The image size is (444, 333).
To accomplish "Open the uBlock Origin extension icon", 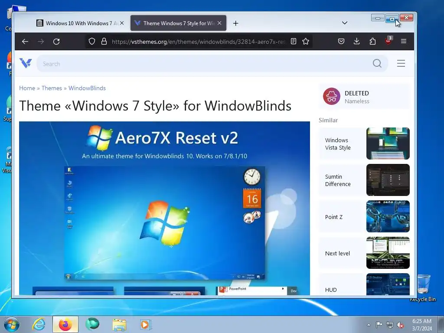I will [x=388, y=41].
